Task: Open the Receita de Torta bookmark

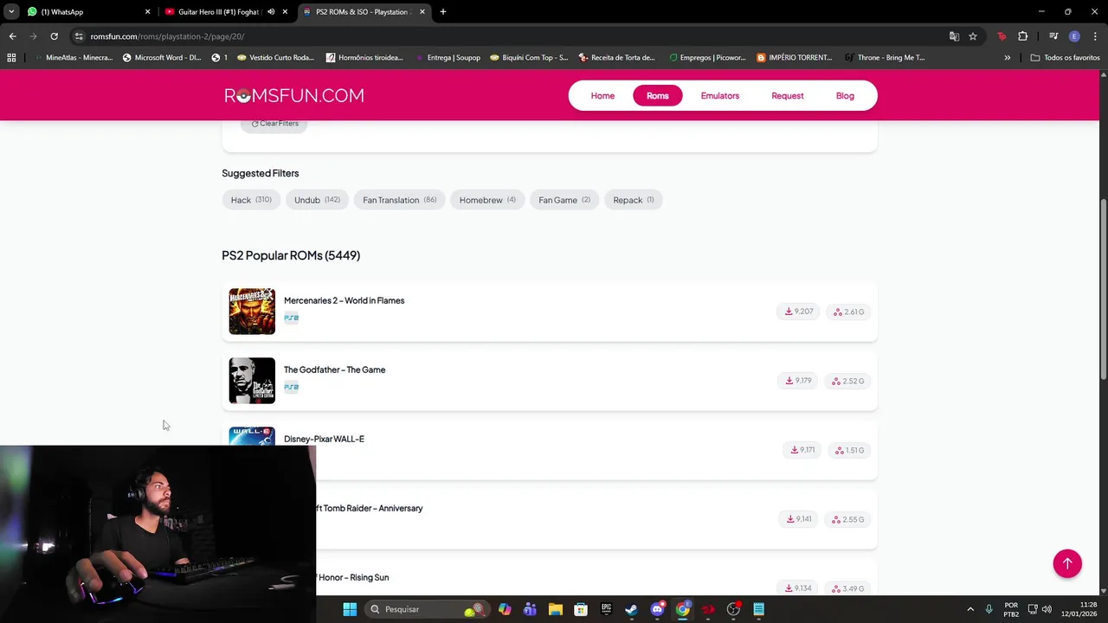Action: pyautogui.click(x=616, y=58)
